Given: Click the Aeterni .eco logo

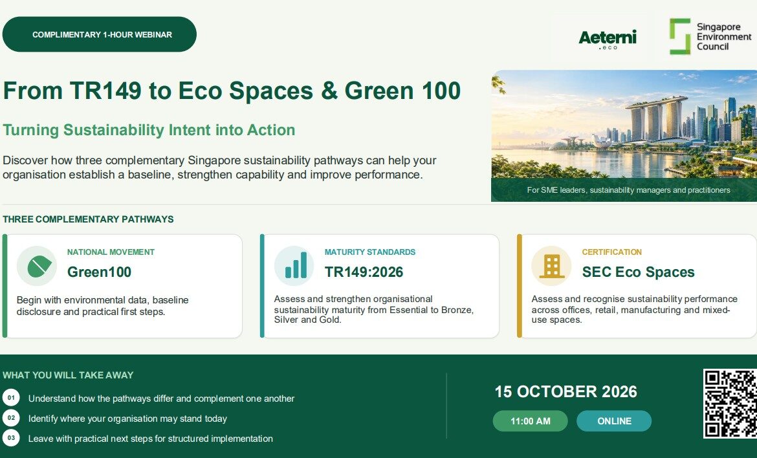Looking at the screenshot, I should pyautogui.click(x=608, y=39).
